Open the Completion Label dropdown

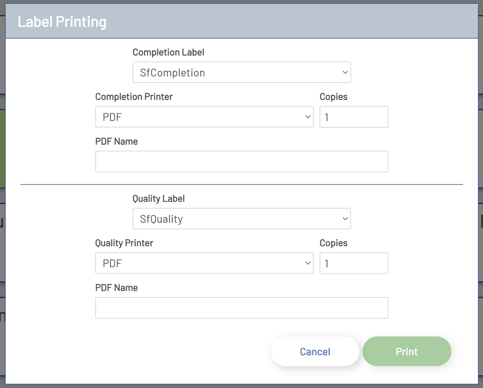click(x=241, y=72)
